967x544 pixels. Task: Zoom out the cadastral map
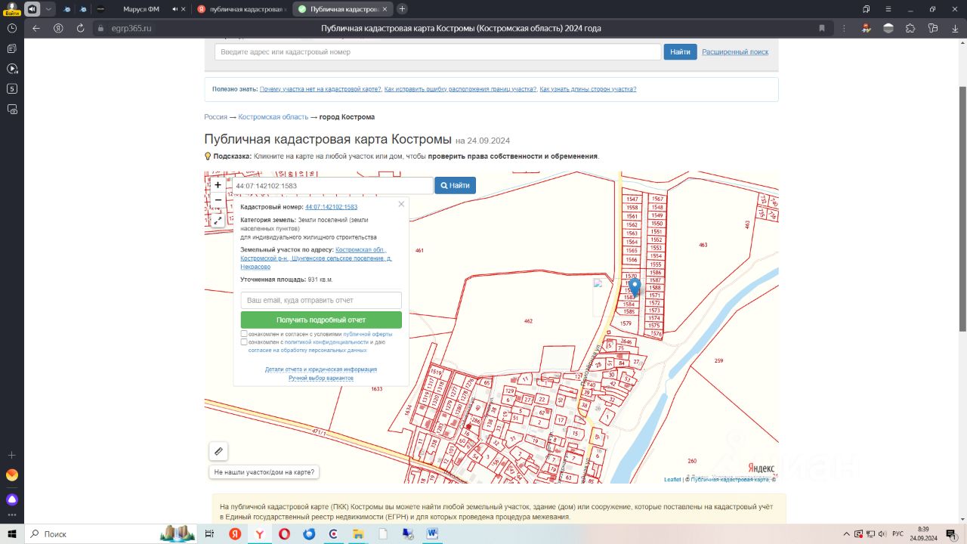[218, 200]
